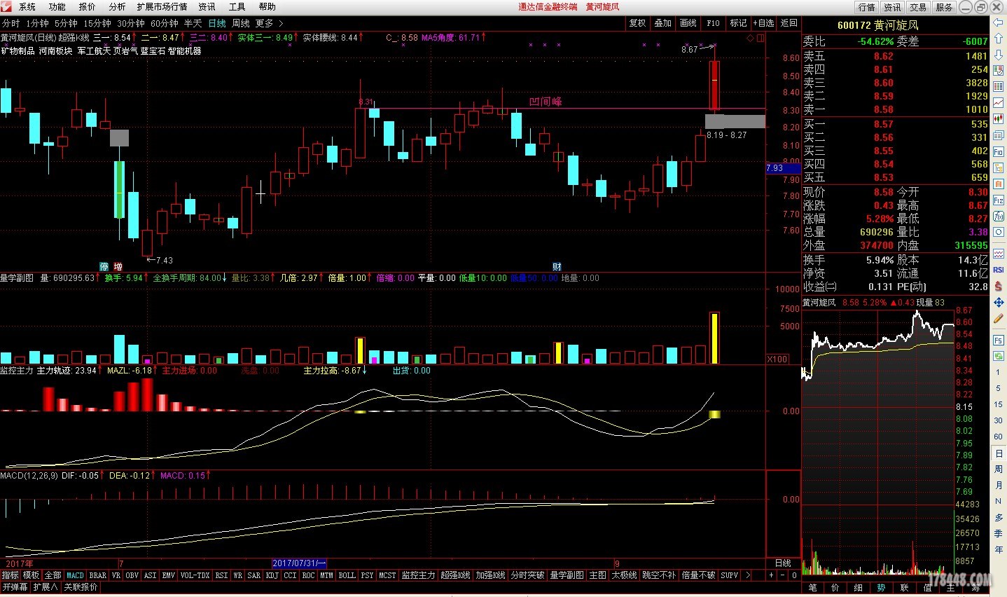Click the 自 icon in right sidebar

click(999, 183)
